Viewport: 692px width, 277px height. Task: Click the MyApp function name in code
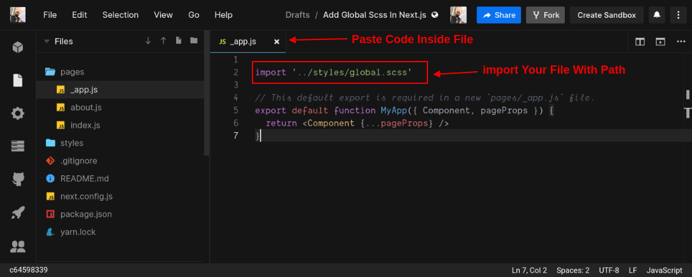pyautogui.click(x=394, y=111)
